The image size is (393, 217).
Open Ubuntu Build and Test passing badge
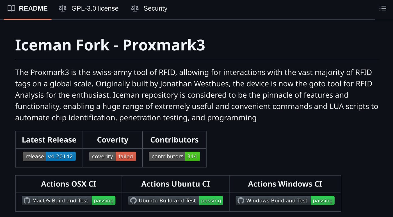[x=175, y=200]
